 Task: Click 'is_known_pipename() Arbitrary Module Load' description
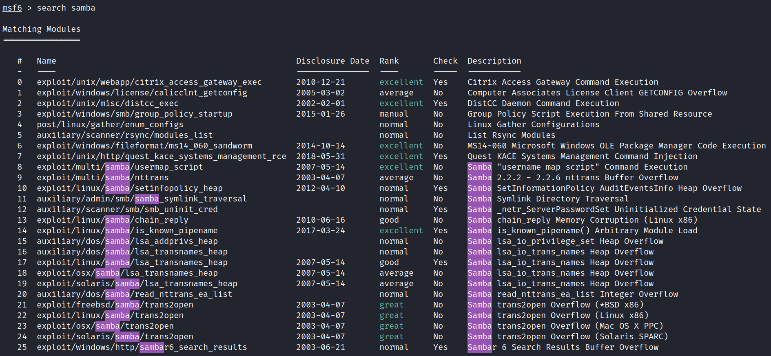(x=597, y=230)
